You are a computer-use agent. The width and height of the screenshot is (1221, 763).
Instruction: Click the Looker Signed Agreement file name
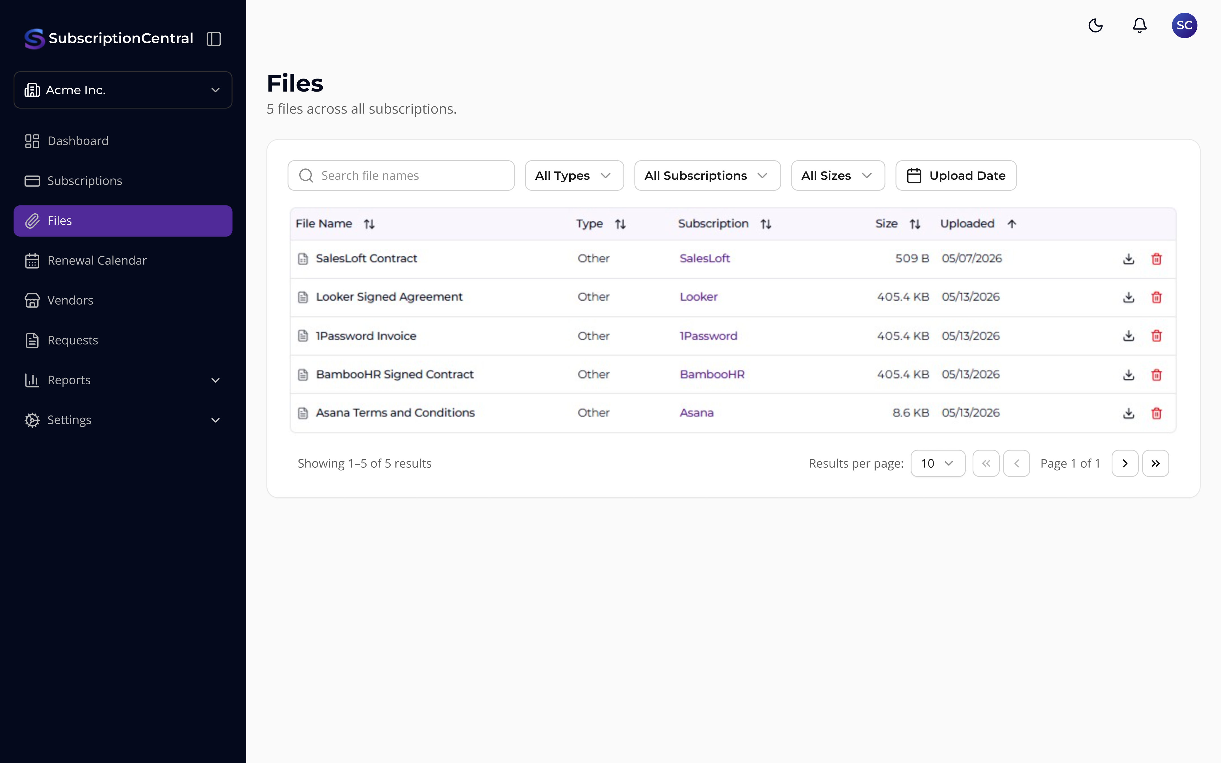click(x=389, y=297)
